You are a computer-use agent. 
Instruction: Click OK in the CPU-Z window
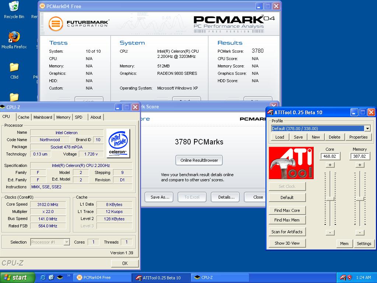pyautogui.click(x=125, y=263)
